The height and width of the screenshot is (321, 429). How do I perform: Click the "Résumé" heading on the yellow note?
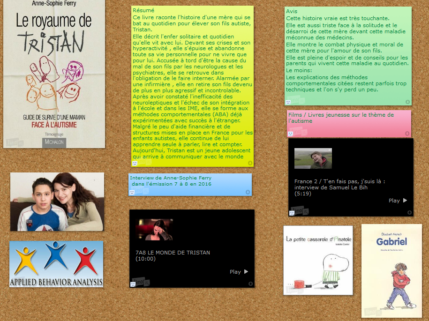pyautogui.click(x=143, y=10)
